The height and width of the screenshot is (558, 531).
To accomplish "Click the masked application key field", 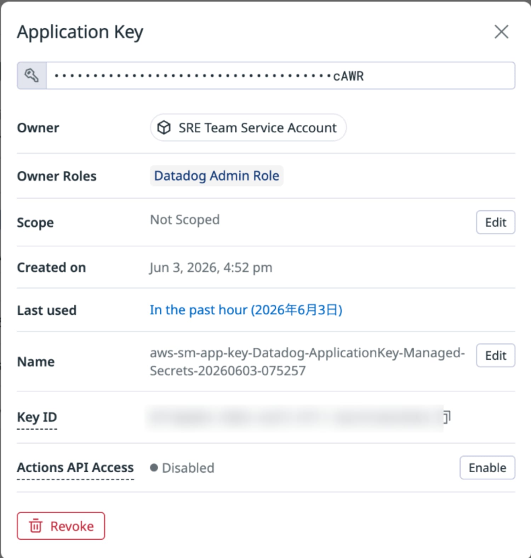I will coord(280,75).
